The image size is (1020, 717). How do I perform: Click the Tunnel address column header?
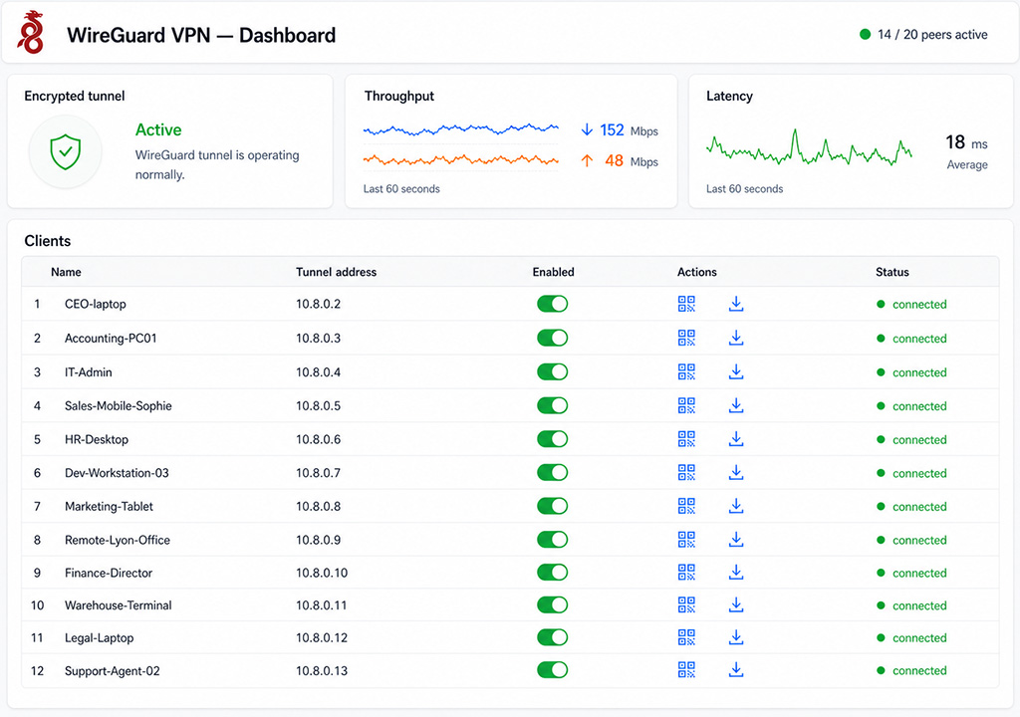coord(337,272)
